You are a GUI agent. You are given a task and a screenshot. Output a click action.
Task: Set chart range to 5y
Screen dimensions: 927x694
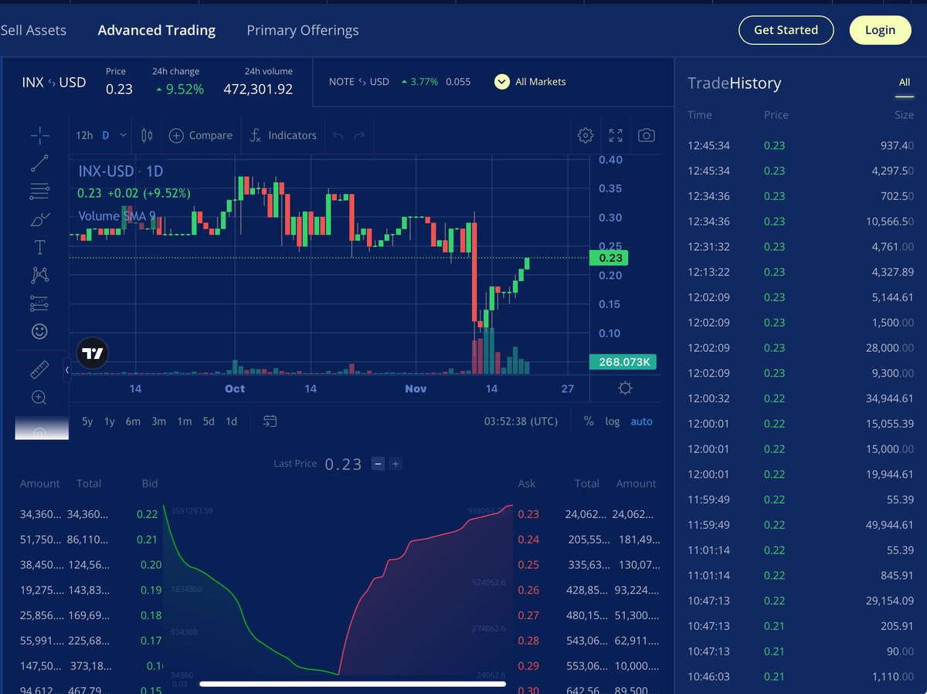tap(87, 421)
